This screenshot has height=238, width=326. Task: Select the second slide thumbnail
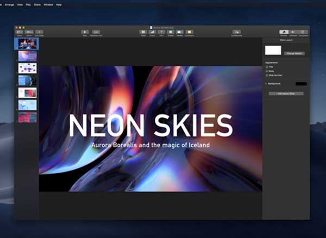pyautogui.click(x=28, y=56)
